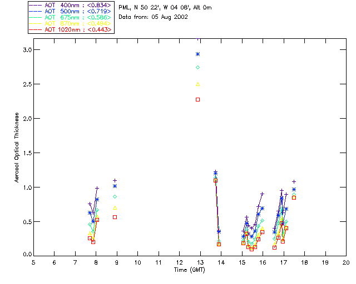Click the 0.0 y-axis tick label
The height and width of the screenshot is (284, 356).
pyautogui.click(x=27, y=255)
